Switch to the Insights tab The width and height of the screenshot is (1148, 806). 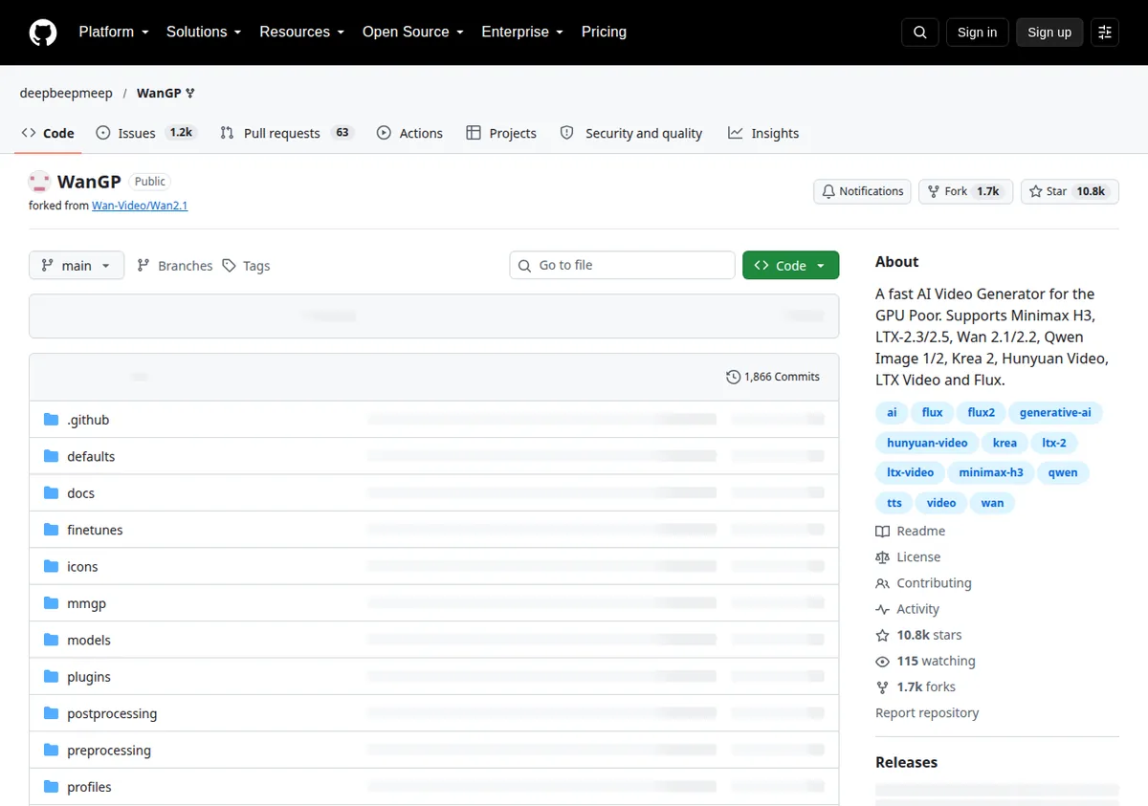tap(763, 133)
